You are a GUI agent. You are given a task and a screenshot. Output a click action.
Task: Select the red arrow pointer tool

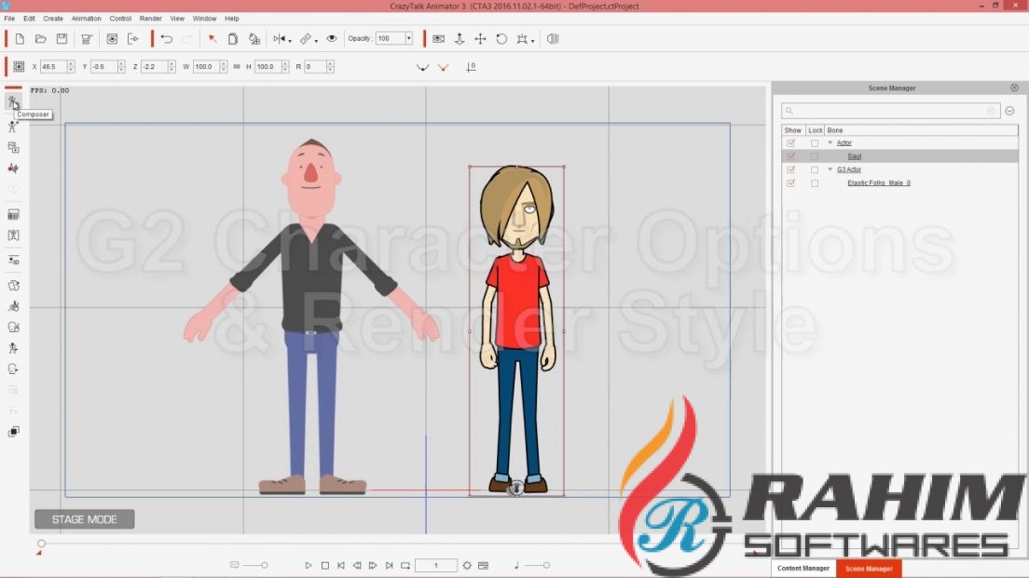(213, 39)
